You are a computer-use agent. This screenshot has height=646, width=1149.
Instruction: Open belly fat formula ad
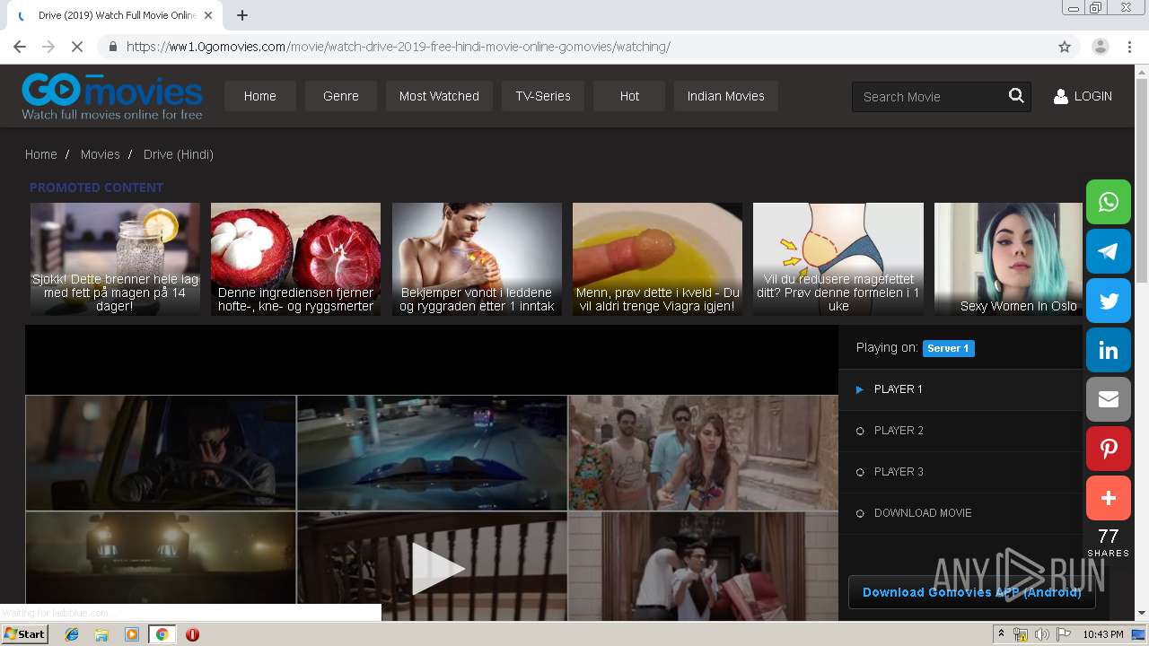(838, 259)
